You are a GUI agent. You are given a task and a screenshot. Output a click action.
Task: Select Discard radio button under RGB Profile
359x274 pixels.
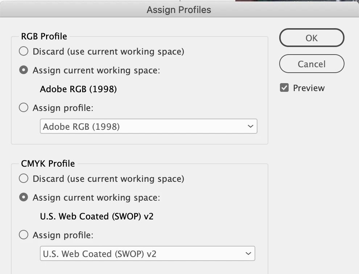[x=24, y=51]
